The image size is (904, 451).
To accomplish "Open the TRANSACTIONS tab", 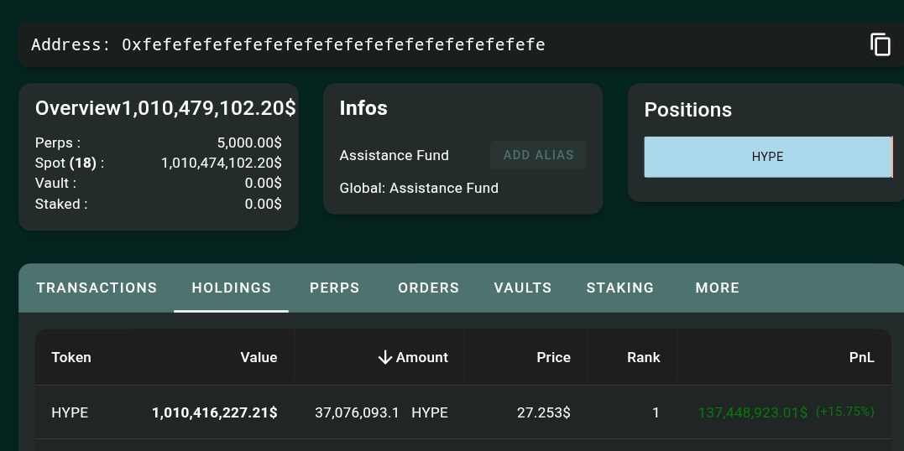I will 97,288.
